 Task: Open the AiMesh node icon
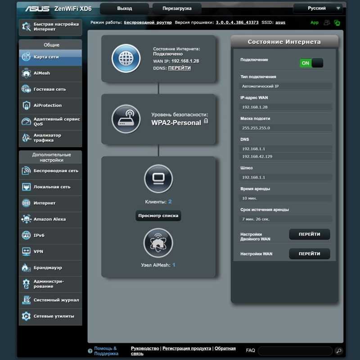[158, 243]
